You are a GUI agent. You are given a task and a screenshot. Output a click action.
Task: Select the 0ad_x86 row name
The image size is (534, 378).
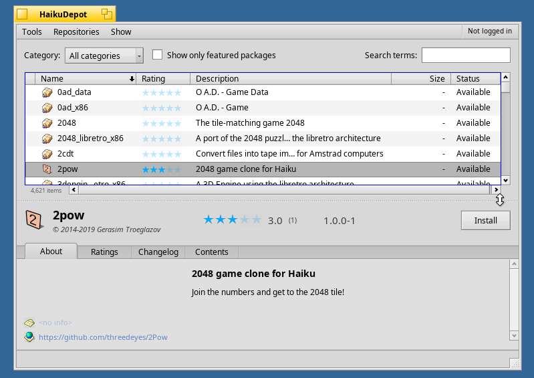[x=73, y=108]
